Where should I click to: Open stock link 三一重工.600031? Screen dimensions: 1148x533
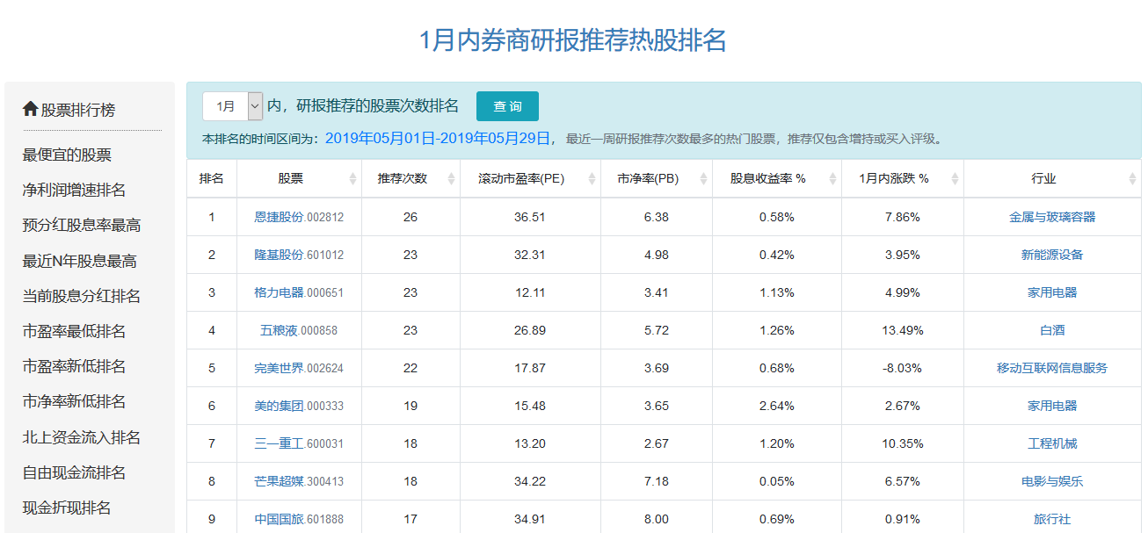click(299, 443)
